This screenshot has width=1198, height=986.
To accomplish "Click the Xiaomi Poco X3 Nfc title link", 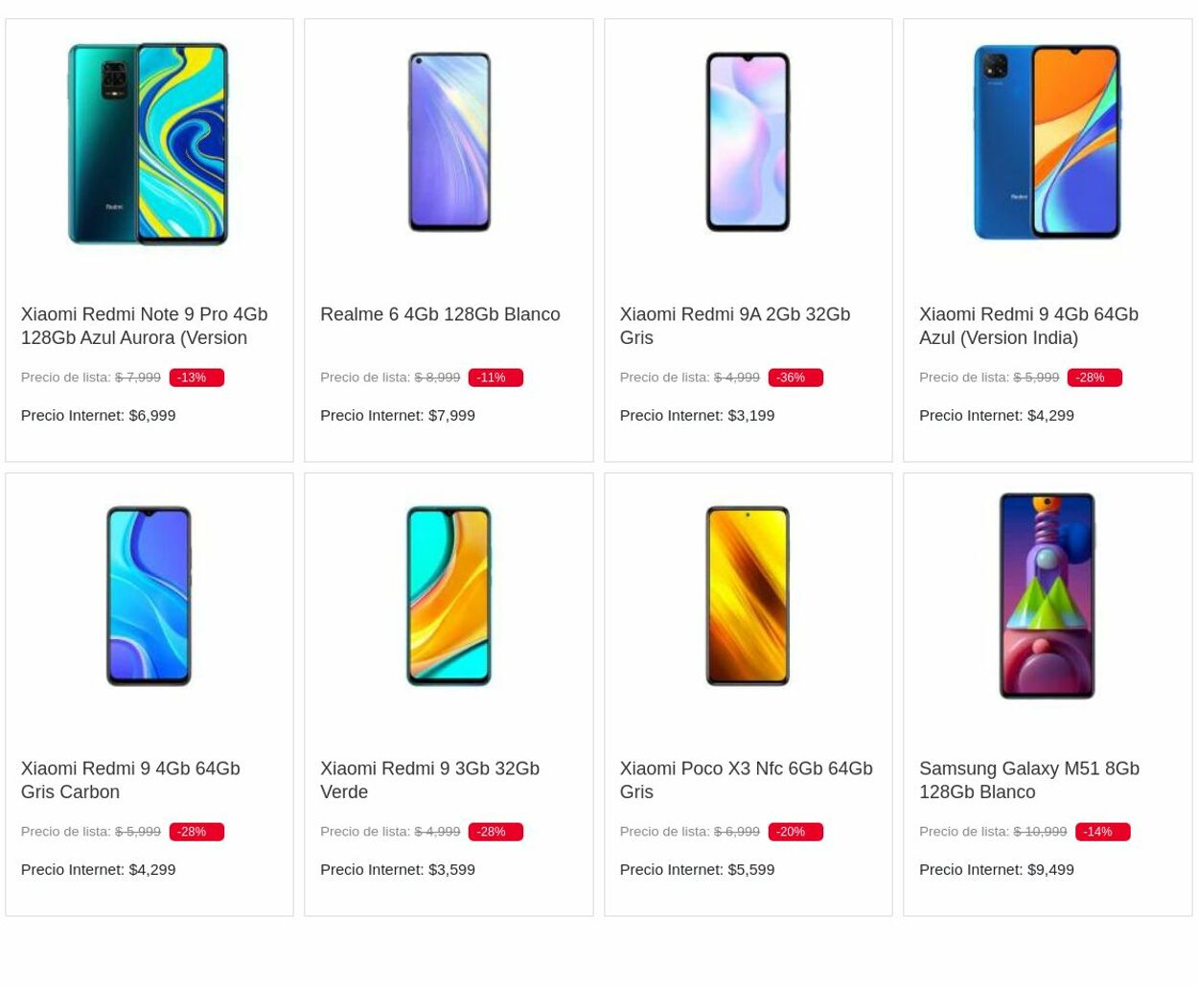I will (746, 780).
